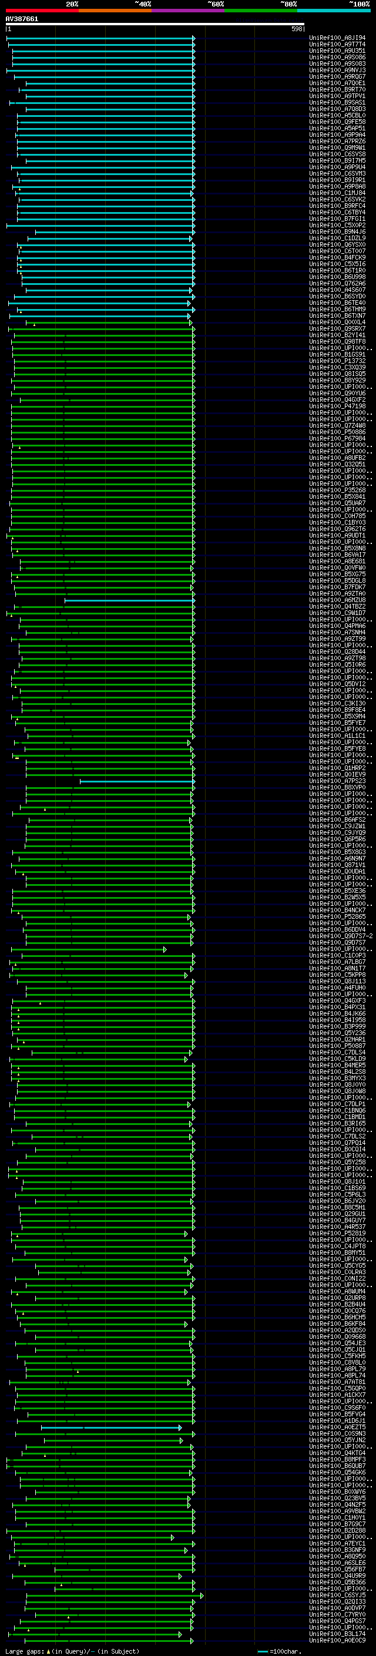Image resolution: width=376 pixels, height=1656 pixels.
Task: Select hit UniRef100_A6N9N7
Action: pyautogui.click(x=337, y=858)
